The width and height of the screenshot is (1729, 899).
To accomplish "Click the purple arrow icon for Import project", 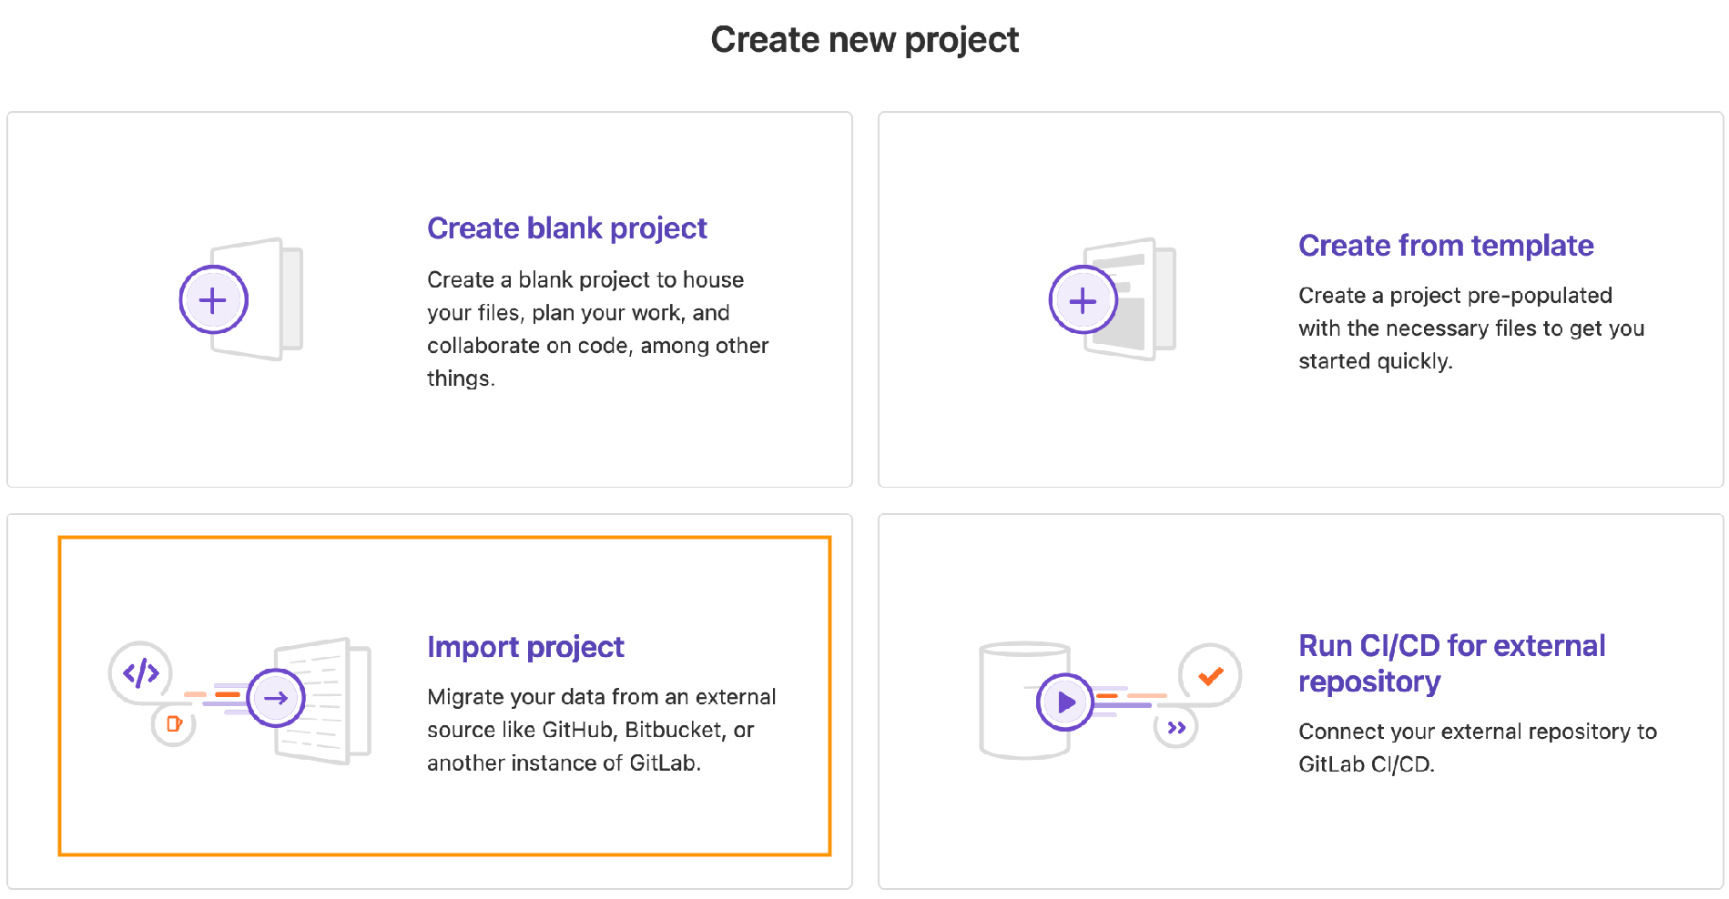I will coord(276,698).
